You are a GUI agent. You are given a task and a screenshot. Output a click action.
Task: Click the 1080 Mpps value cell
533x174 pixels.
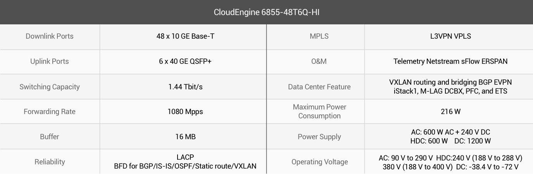(x=183, y=112)
